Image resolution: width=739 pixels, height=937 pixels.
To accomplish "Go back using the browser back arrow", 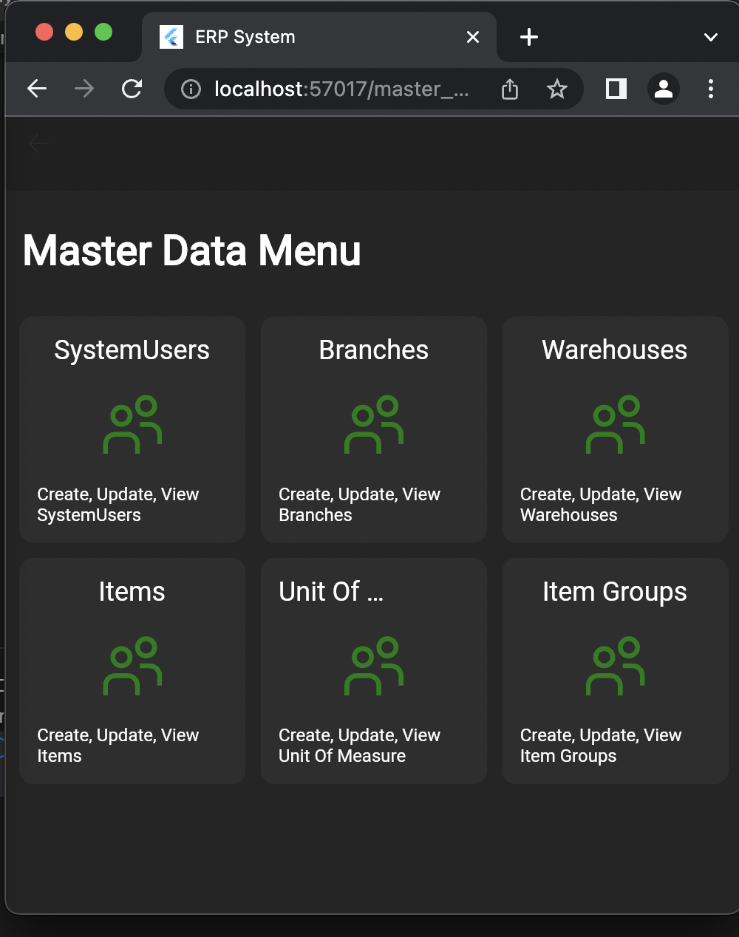I will [37, 89].
